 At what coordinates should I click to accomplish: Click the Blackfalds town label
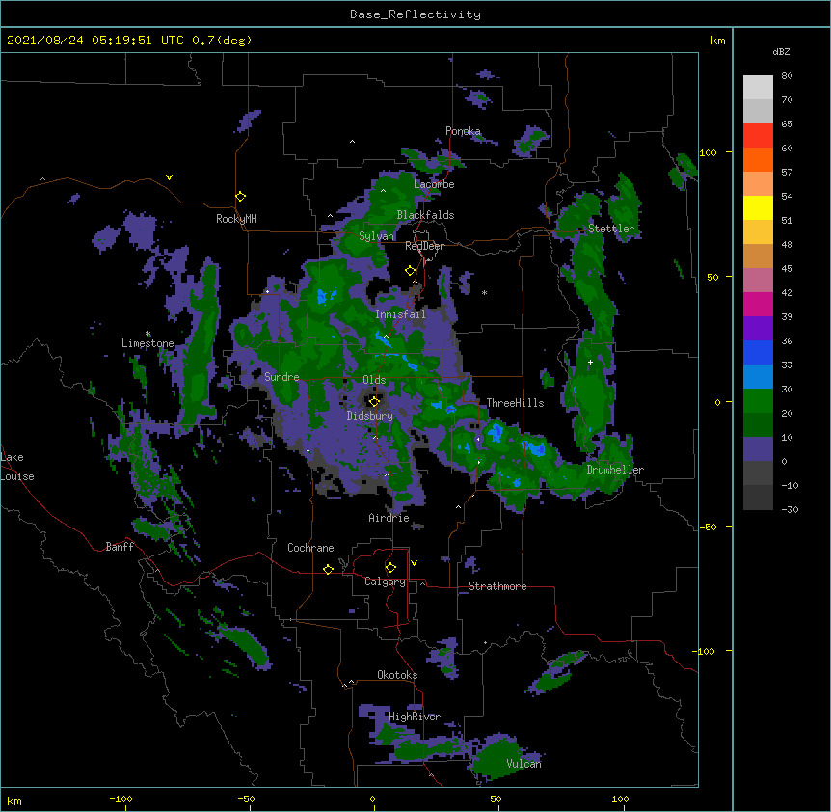point(425,215)
